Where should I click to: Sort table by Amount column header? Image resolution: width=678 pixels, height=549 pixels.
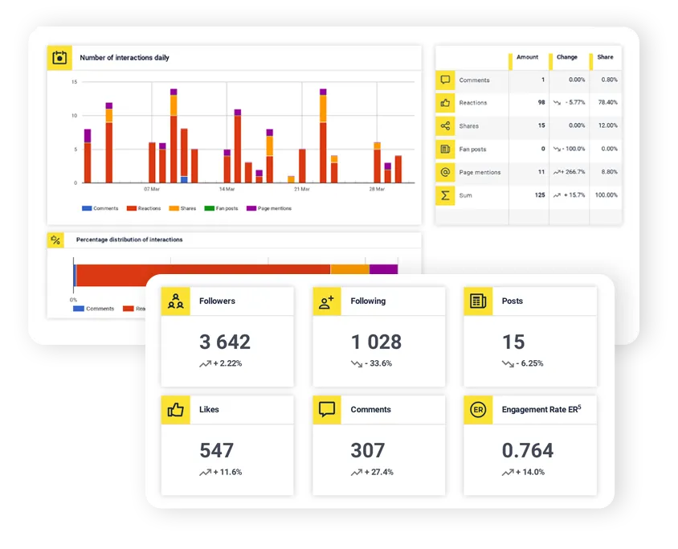click(x=527, y=58)
